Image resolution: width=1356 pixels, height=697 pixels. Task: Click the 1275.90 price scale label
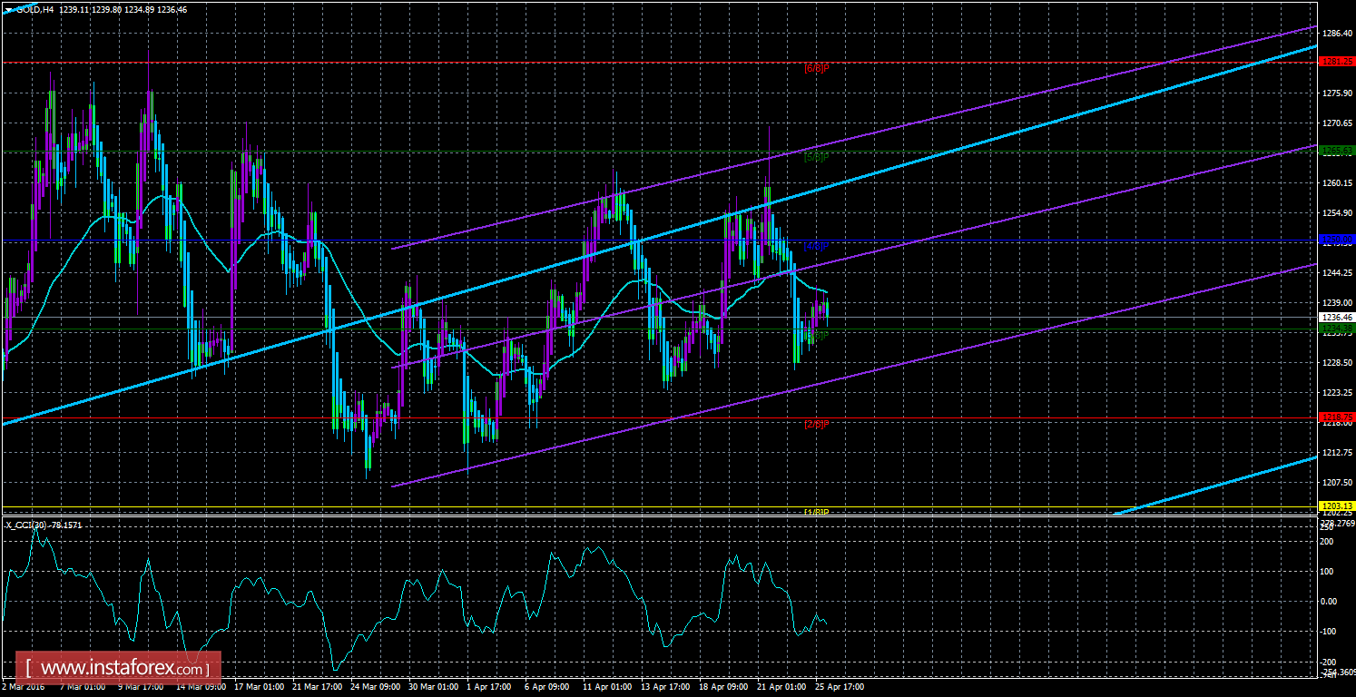tap(1337, 93)
